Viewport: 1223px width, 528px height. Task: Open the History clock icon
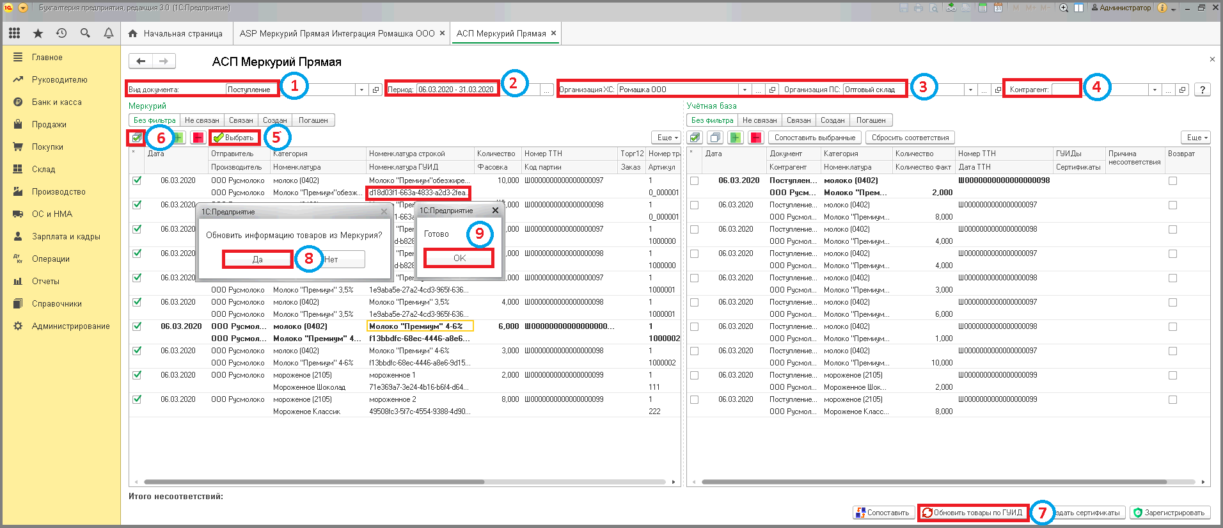coord(61,33)
